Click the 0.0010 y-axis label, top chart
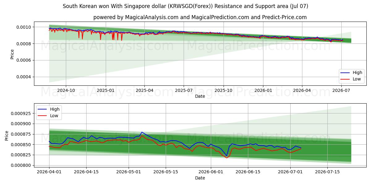The height and width of the screenshot is (185, 371). click(24, 27)
